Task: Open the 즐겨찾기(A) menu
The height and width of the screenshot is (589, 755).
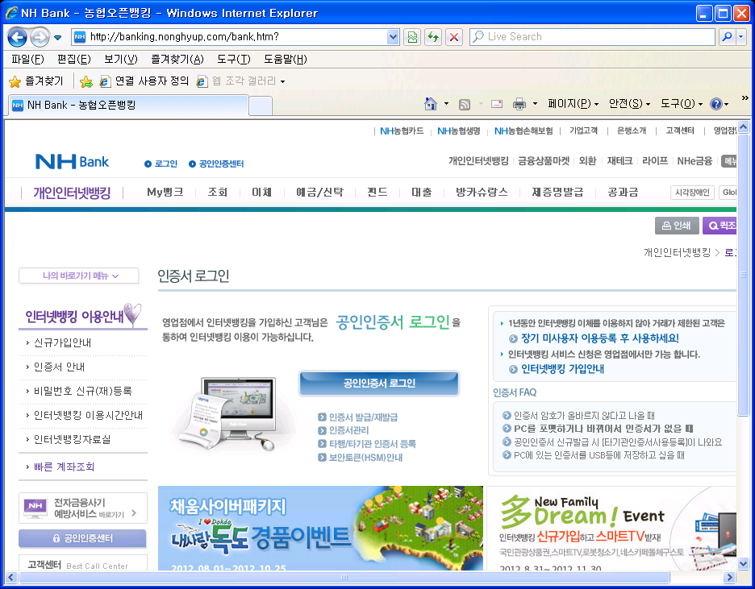Action: (177, 59)
